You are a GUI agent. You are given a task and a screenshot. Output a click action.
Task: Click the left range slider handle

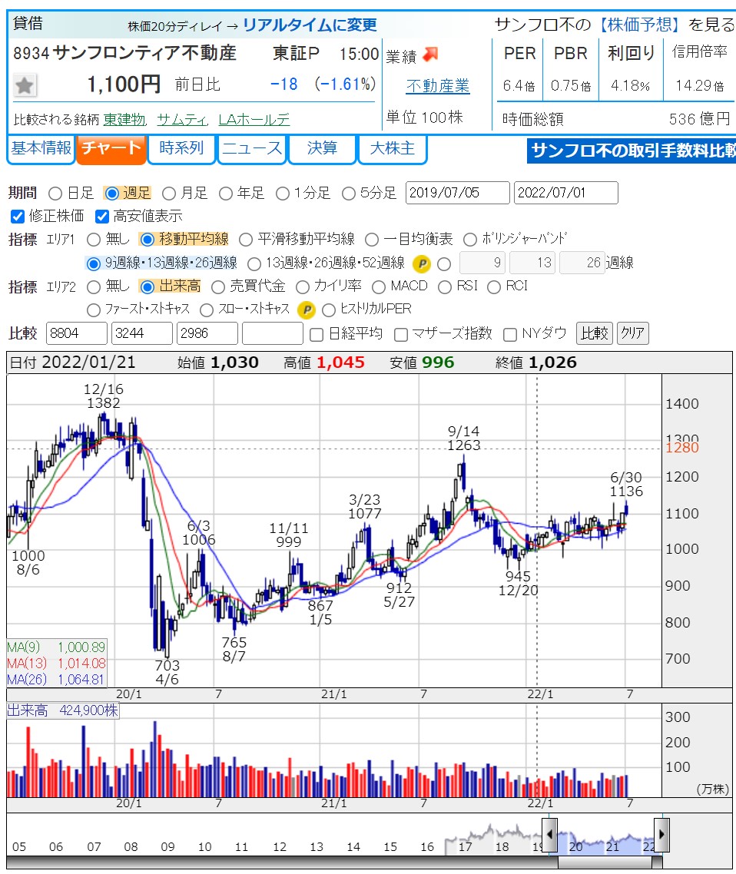point(550,834)
